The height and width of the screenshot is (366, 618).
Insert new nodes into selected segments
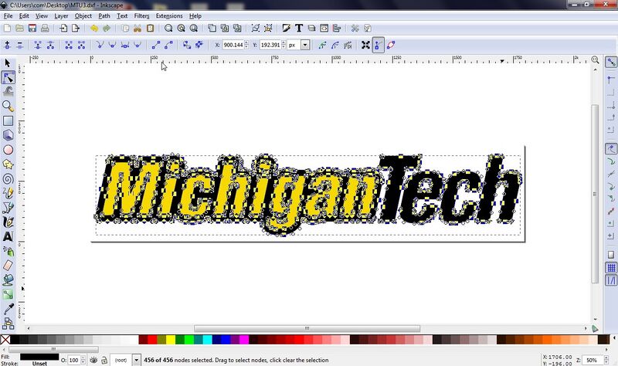pyautogui.click(x=7, y=45)
